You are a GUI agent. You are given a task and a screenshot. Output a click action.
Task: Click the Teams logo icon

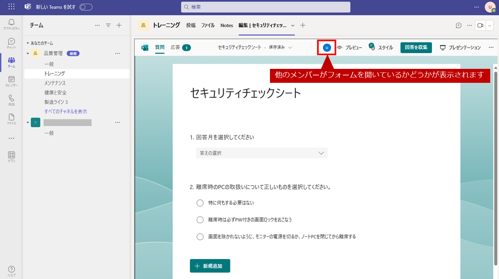[28, 7]
